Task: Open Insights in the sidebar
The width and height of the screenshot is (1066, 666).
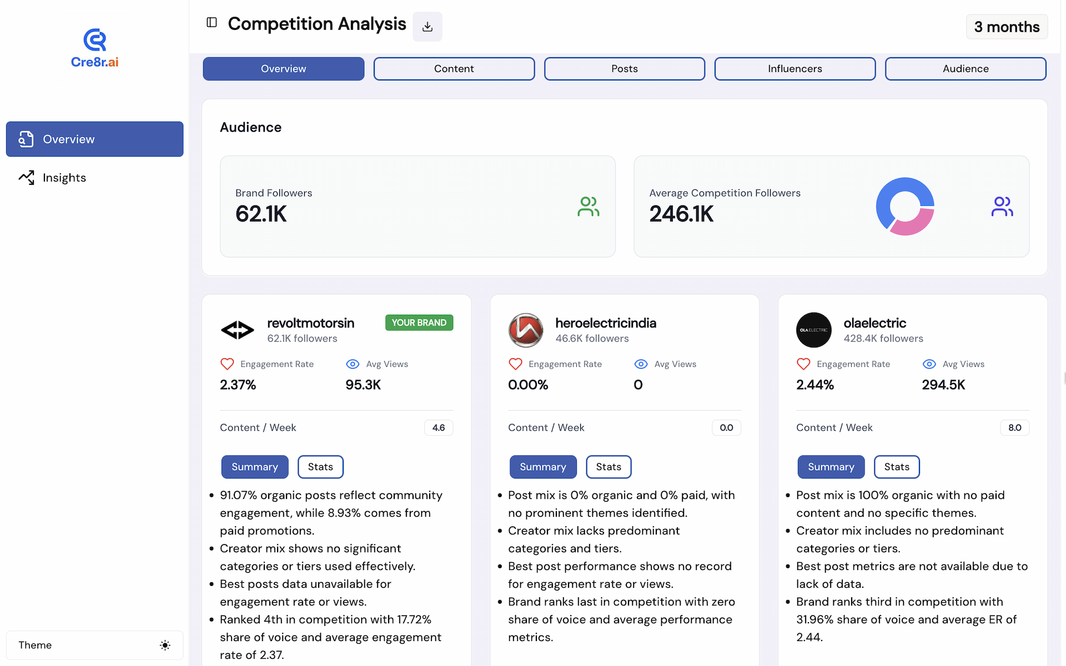Action: [x=94, y=178]
